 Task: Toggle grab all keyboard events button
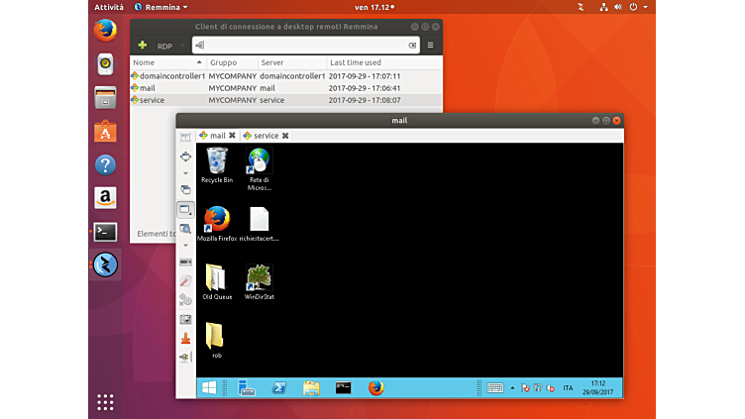(185, 262)
